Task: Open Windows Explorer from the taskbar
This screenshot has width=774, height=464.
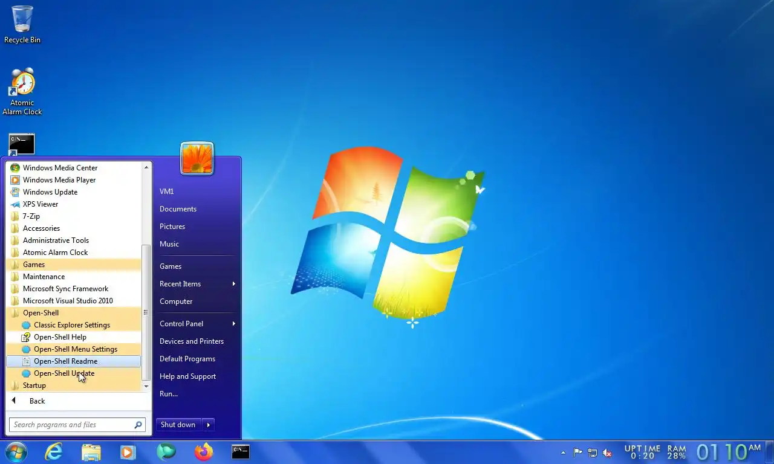Action: 91,452
